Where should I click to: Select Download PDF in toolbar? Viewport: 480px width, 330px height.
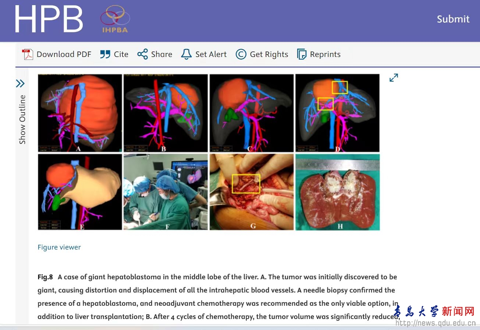pos(64,54)
